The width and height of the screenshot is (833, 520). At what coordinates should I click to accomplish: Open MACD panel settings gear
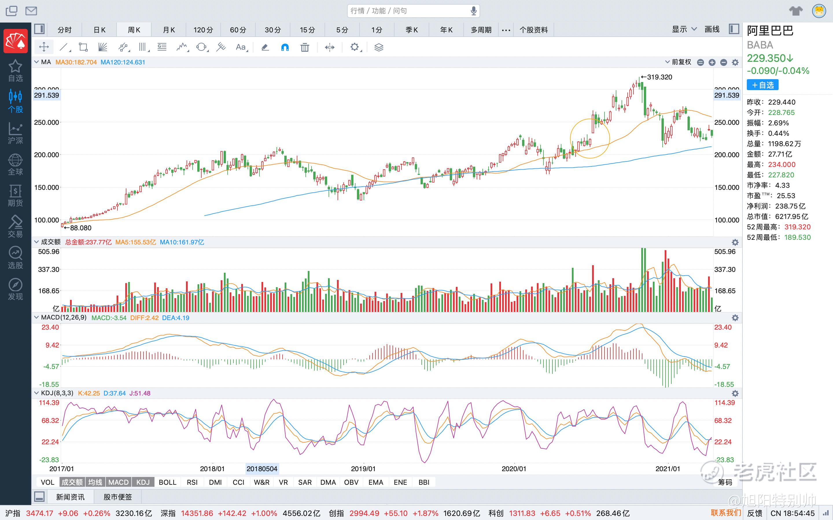[x=735, y=317]
